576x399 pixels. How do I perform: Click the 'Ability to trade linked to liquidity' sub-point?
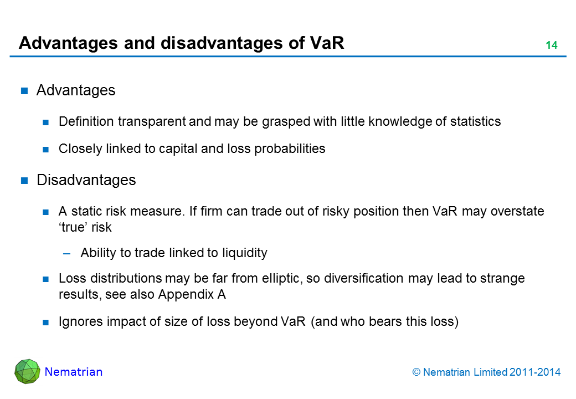click(x=174, y=253)
